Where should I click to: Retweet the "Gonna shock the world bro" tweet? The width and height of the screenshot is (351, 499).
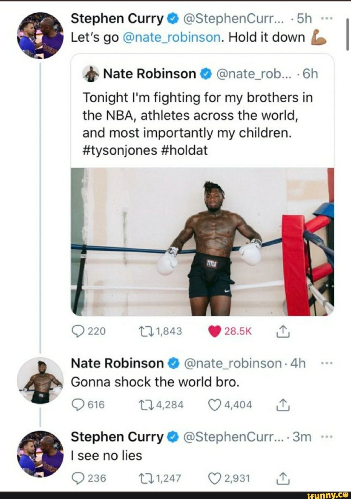pos(143,405)
